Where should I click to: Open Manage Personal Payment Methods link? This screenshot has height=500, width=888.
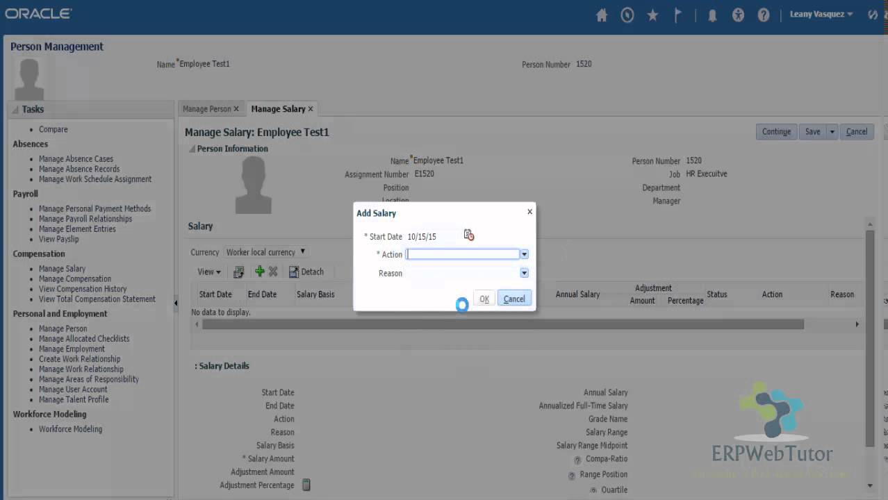tap(94, 209)
